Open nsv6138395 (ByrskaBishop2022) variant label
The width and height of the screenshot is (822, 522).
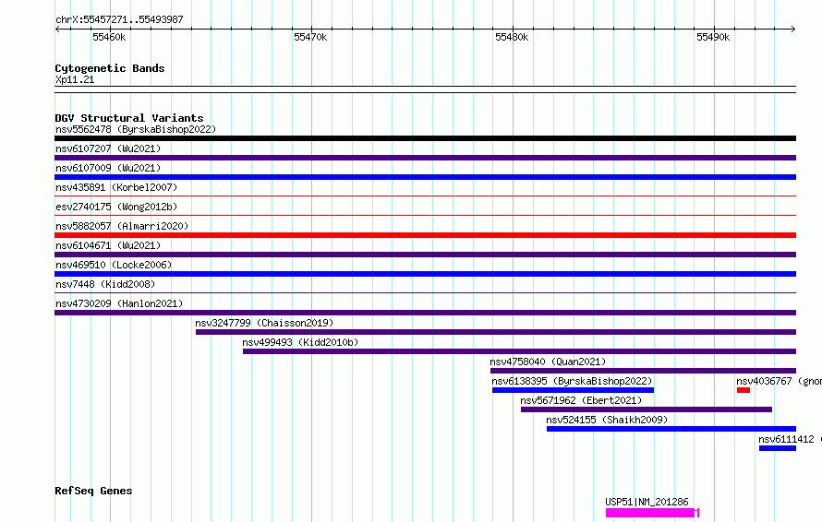[572, 381]
